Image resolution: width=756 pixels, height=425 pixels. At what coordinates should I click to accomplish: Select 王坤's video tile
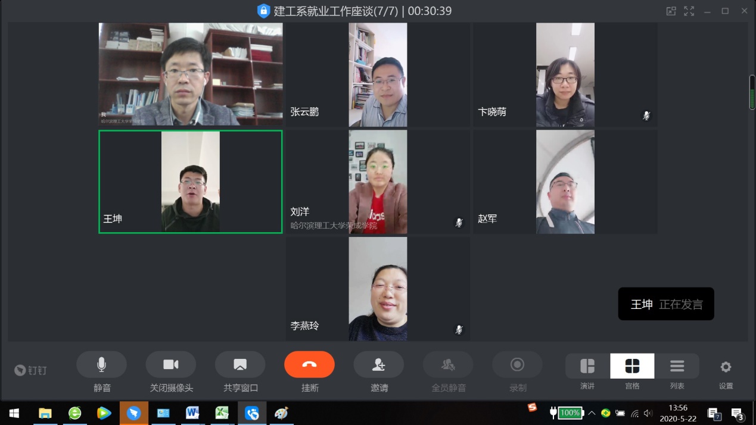[190, 182]
